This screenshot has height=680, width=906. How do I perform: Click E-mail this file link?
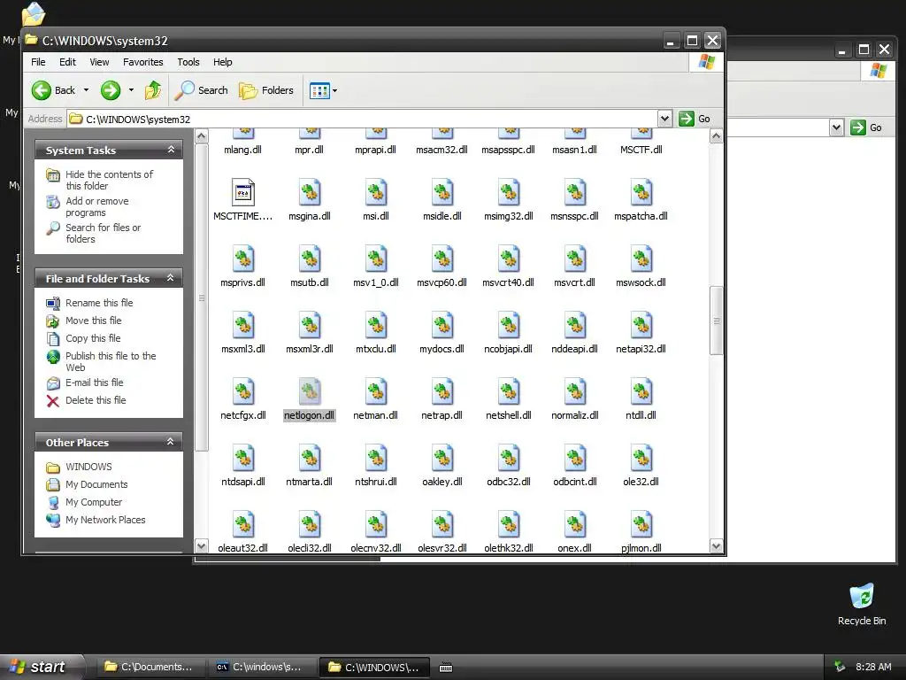94,382
